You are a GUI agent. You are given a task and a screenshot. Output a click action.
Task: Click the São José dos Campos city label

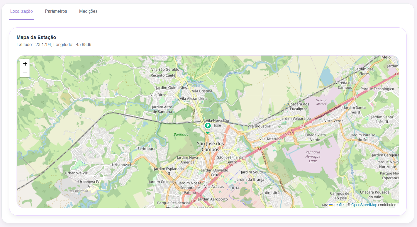point(210,147)
